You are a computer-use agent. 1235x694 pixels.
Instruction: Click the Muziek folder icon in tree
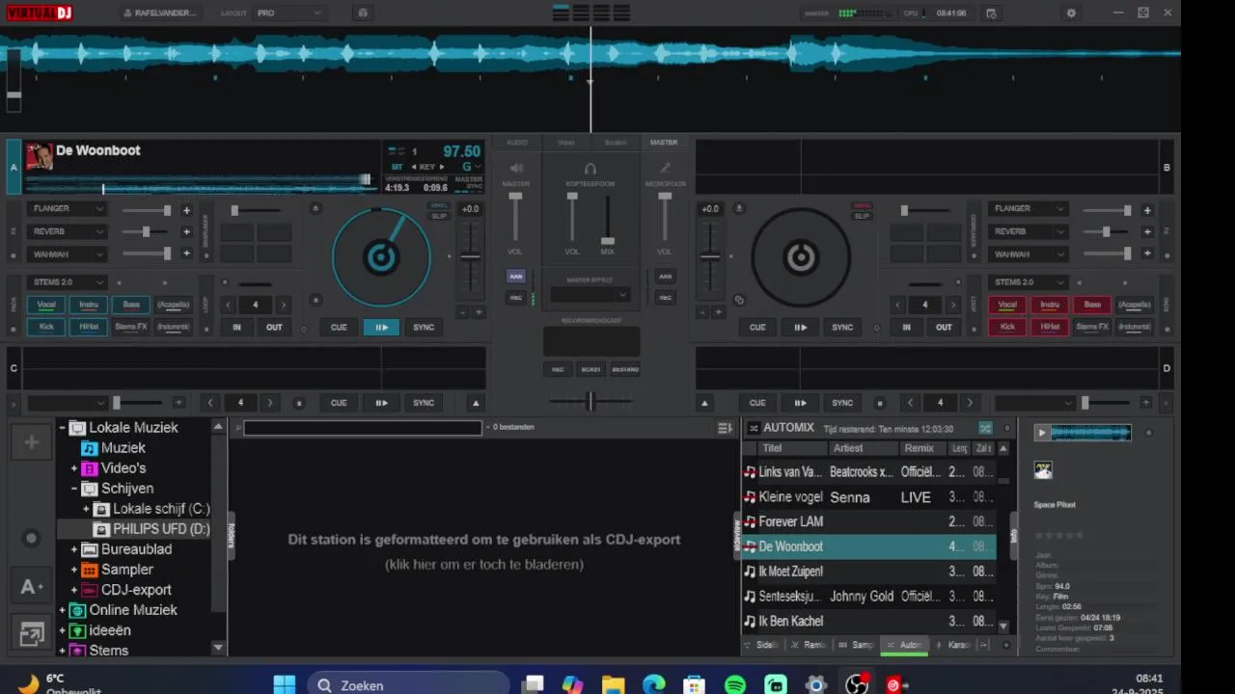[x=89, y=448]
